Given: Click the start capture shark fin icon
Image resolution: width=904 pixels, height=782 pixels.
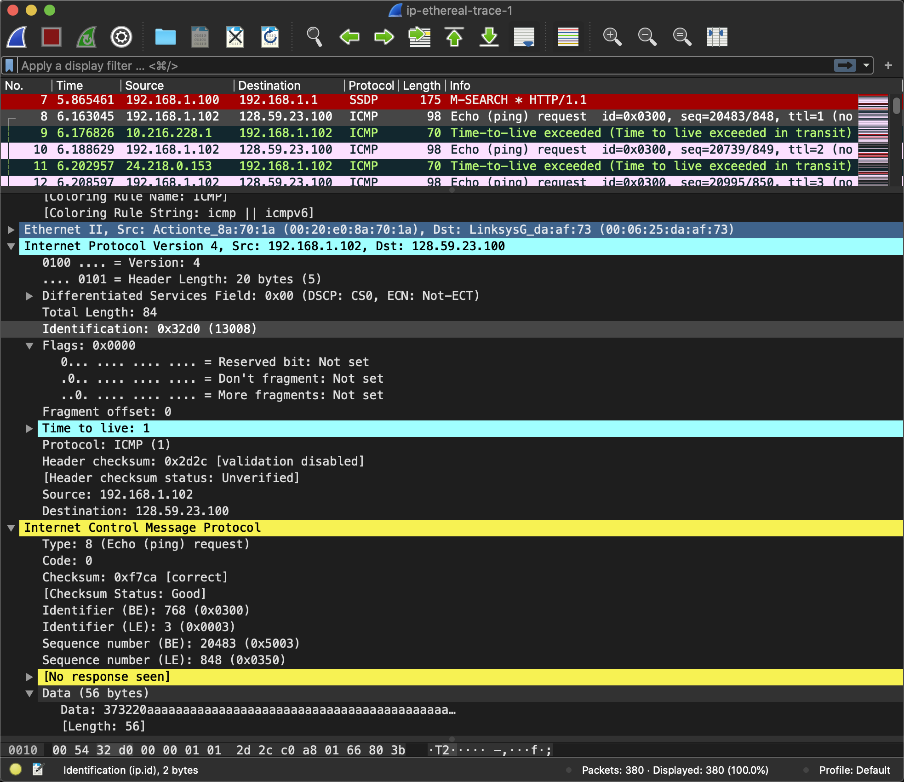Looking at the screenshot, I should tap(17, 37).
